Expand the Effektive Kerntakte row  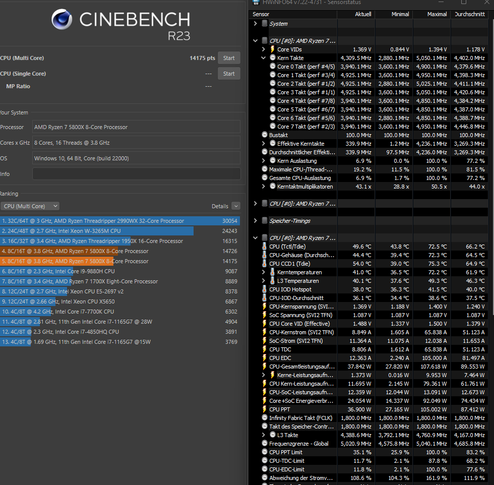tap(263, 143)
